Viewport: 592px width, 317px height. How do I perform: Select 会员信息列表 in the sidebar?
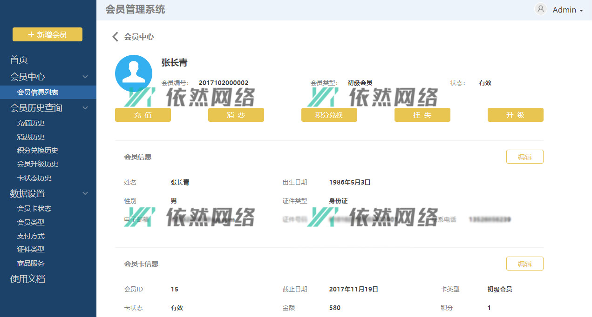pyautogui.click(x=38, y=92)
